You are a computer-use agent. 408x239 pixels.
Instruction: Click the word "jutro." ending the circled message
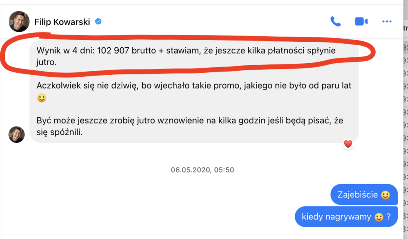click(48, 62)
